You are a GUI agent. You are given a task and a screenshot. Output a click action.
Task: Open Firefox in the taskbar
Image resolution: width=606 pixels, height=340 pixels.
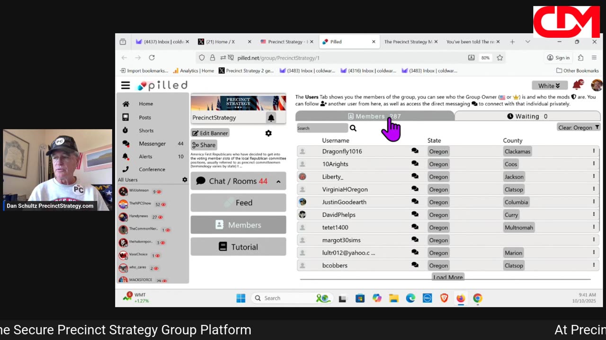pyautogui.click(x=461, y=298)
